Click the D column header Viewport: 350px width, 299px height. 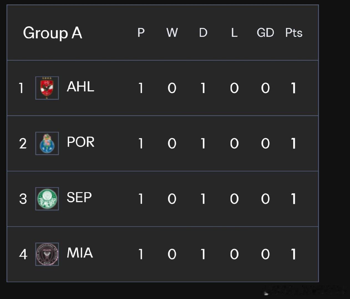click(203, 33)
